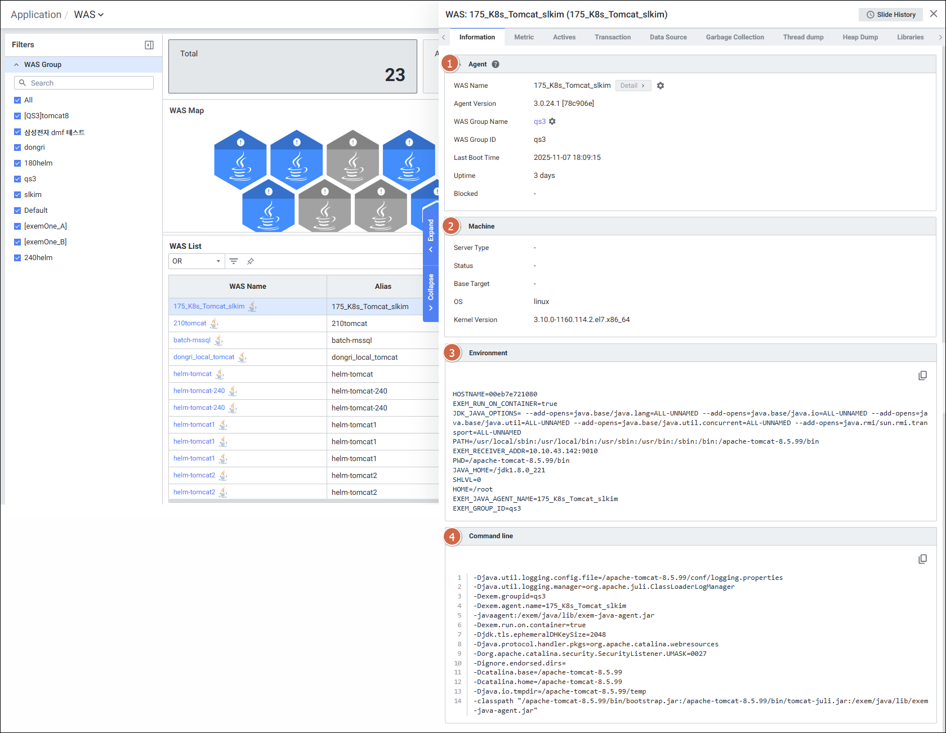Click the WAS List filter icon
The width and height of the screenshot is (946, 733).
[x=234, y=261]
